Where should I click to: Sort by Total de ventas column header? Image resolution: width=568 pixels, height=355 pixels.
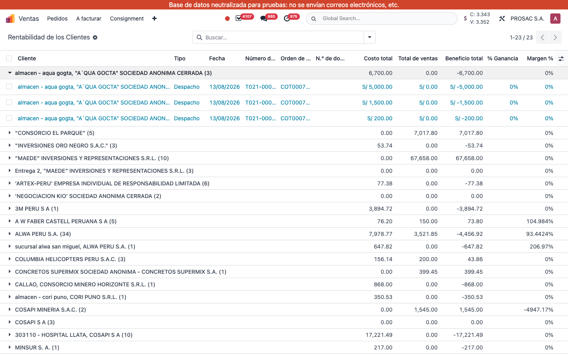pyautogui.click(x=418, y=58)
